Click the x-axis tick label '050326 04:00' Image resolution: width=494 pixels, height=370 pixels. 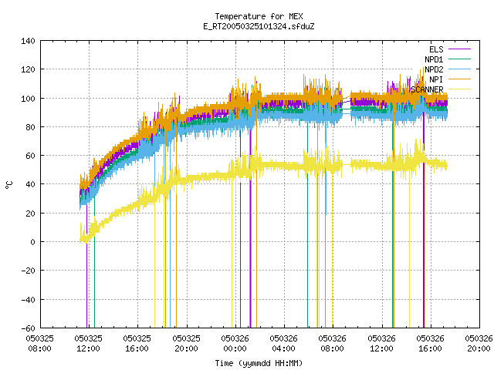[283, 344]
